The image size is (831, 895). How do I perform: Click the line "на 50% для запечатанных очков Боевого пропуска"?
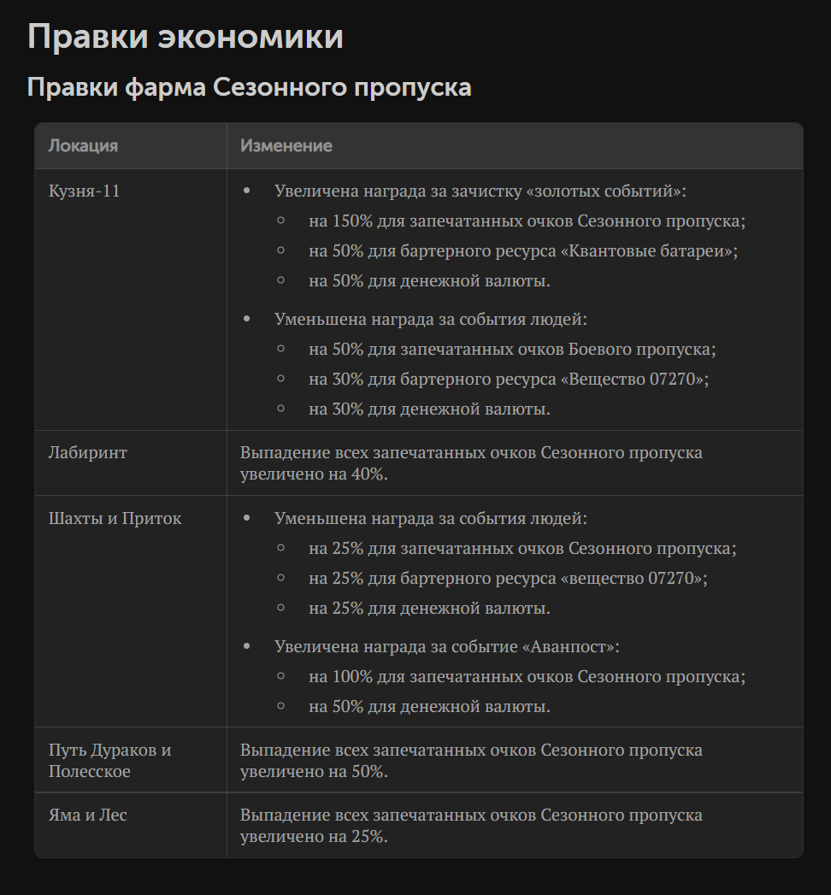512,349
